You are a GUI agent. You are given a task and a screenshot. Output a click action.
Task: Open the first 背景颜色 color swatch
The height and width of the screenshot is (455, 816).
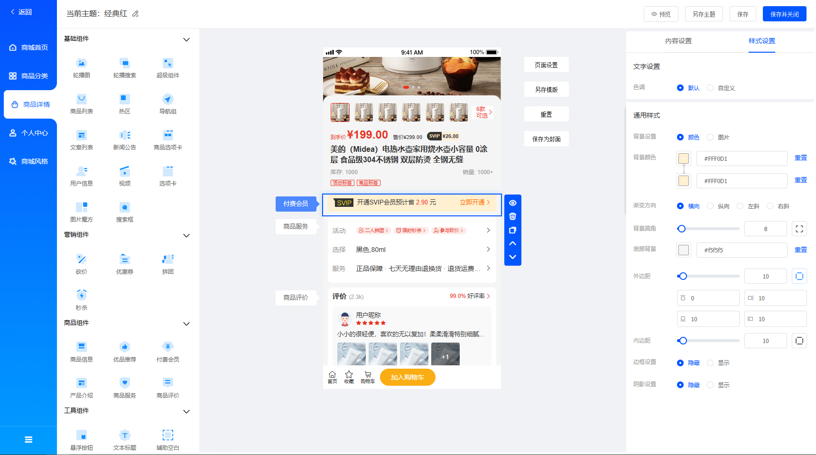[x=684, y=158]
